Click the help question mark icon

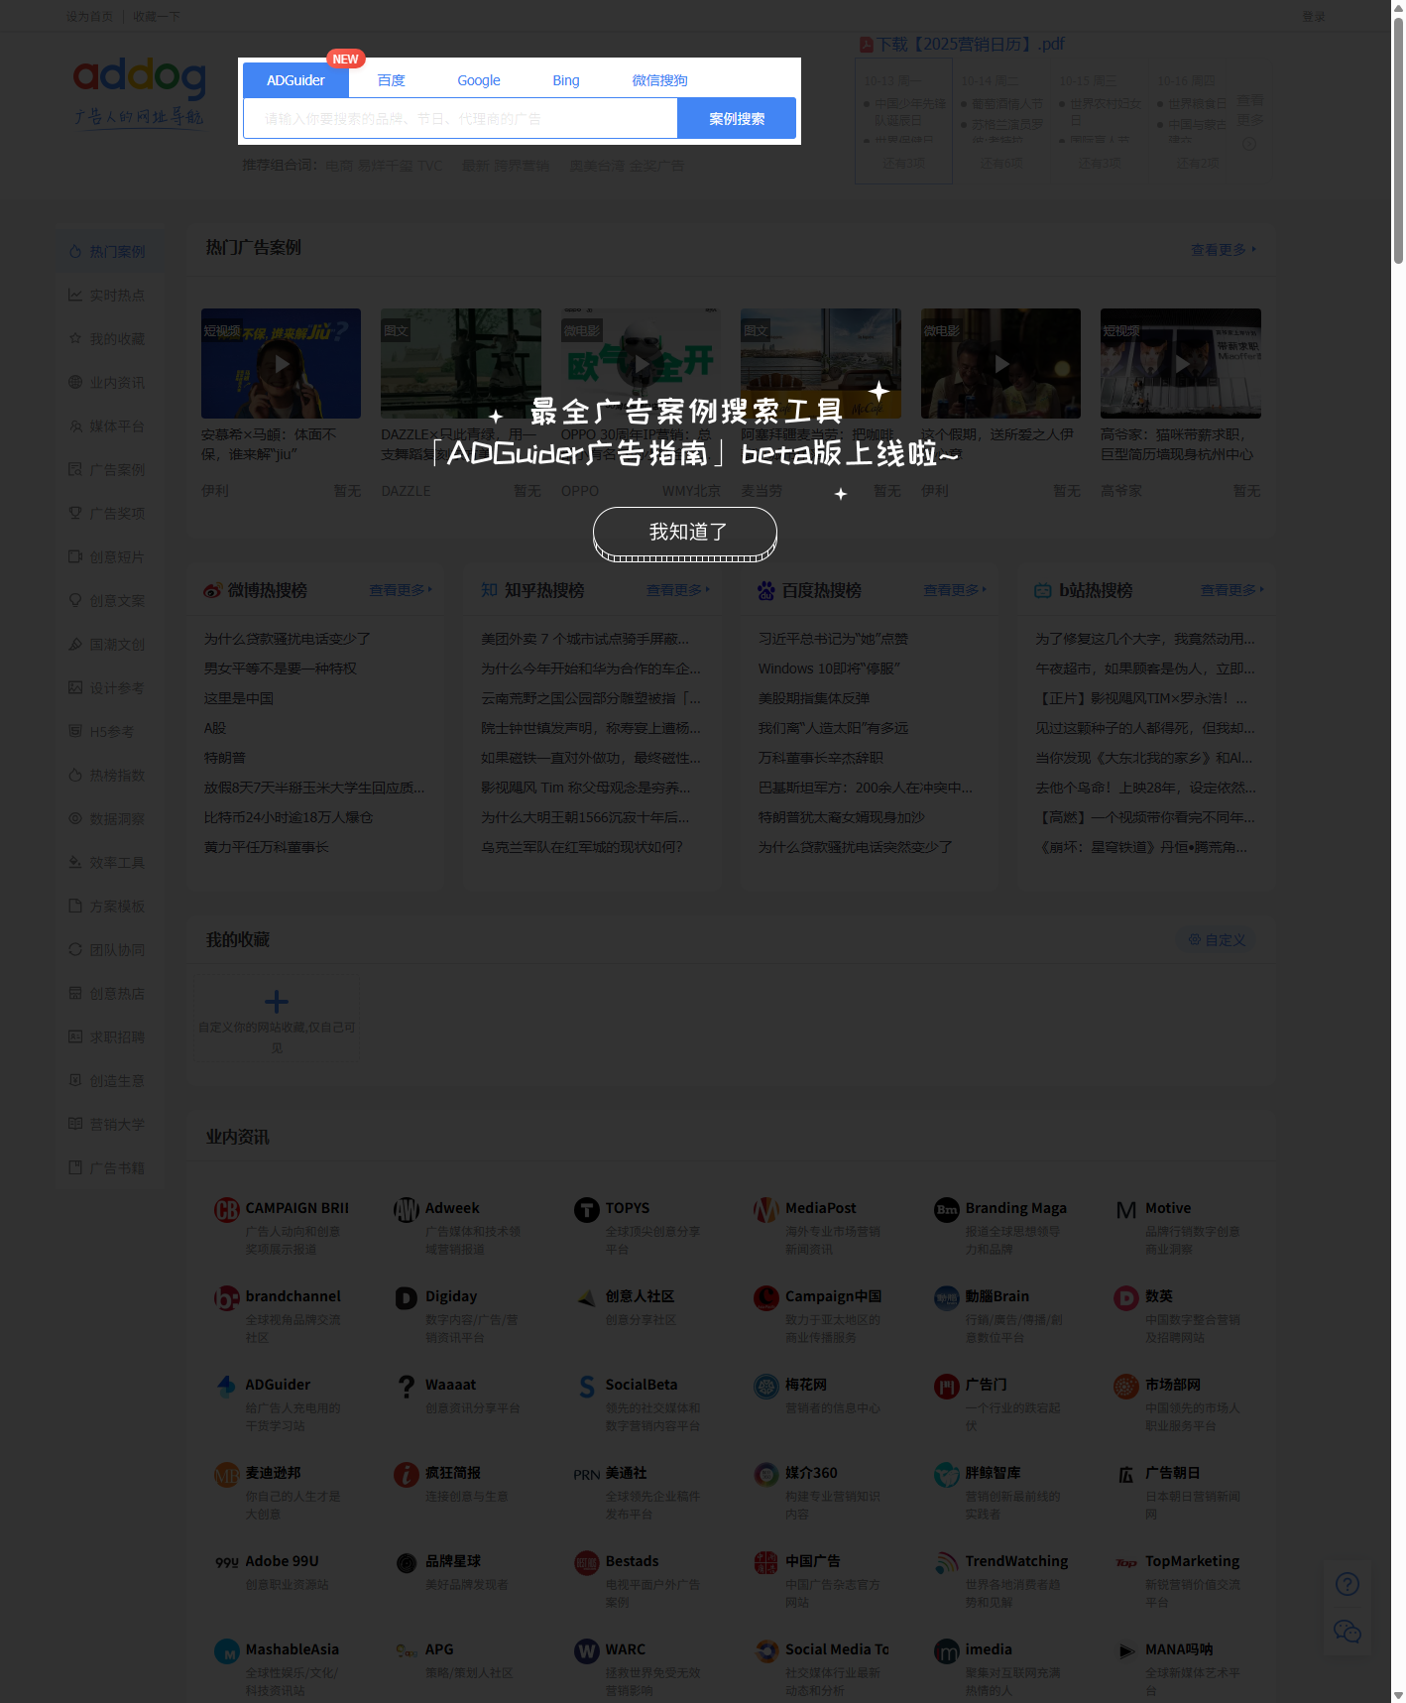click(x=1347, y=1584)
